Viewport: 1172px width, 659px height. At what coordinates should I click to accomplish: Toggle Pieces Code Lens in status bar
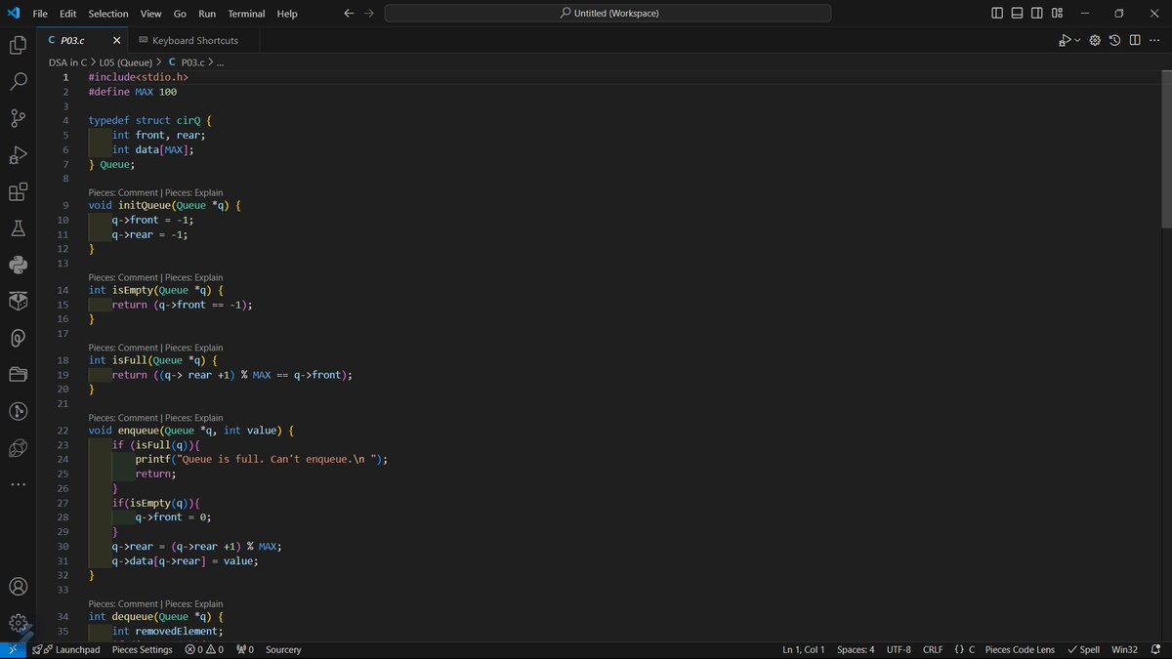pyautogui.click(x=1020, y=649)
